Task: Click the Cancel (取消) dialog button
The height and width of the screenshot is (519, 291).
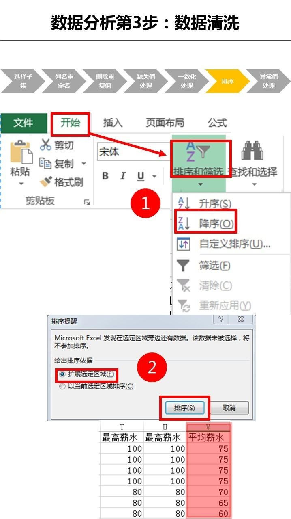Action: [229, 407]
